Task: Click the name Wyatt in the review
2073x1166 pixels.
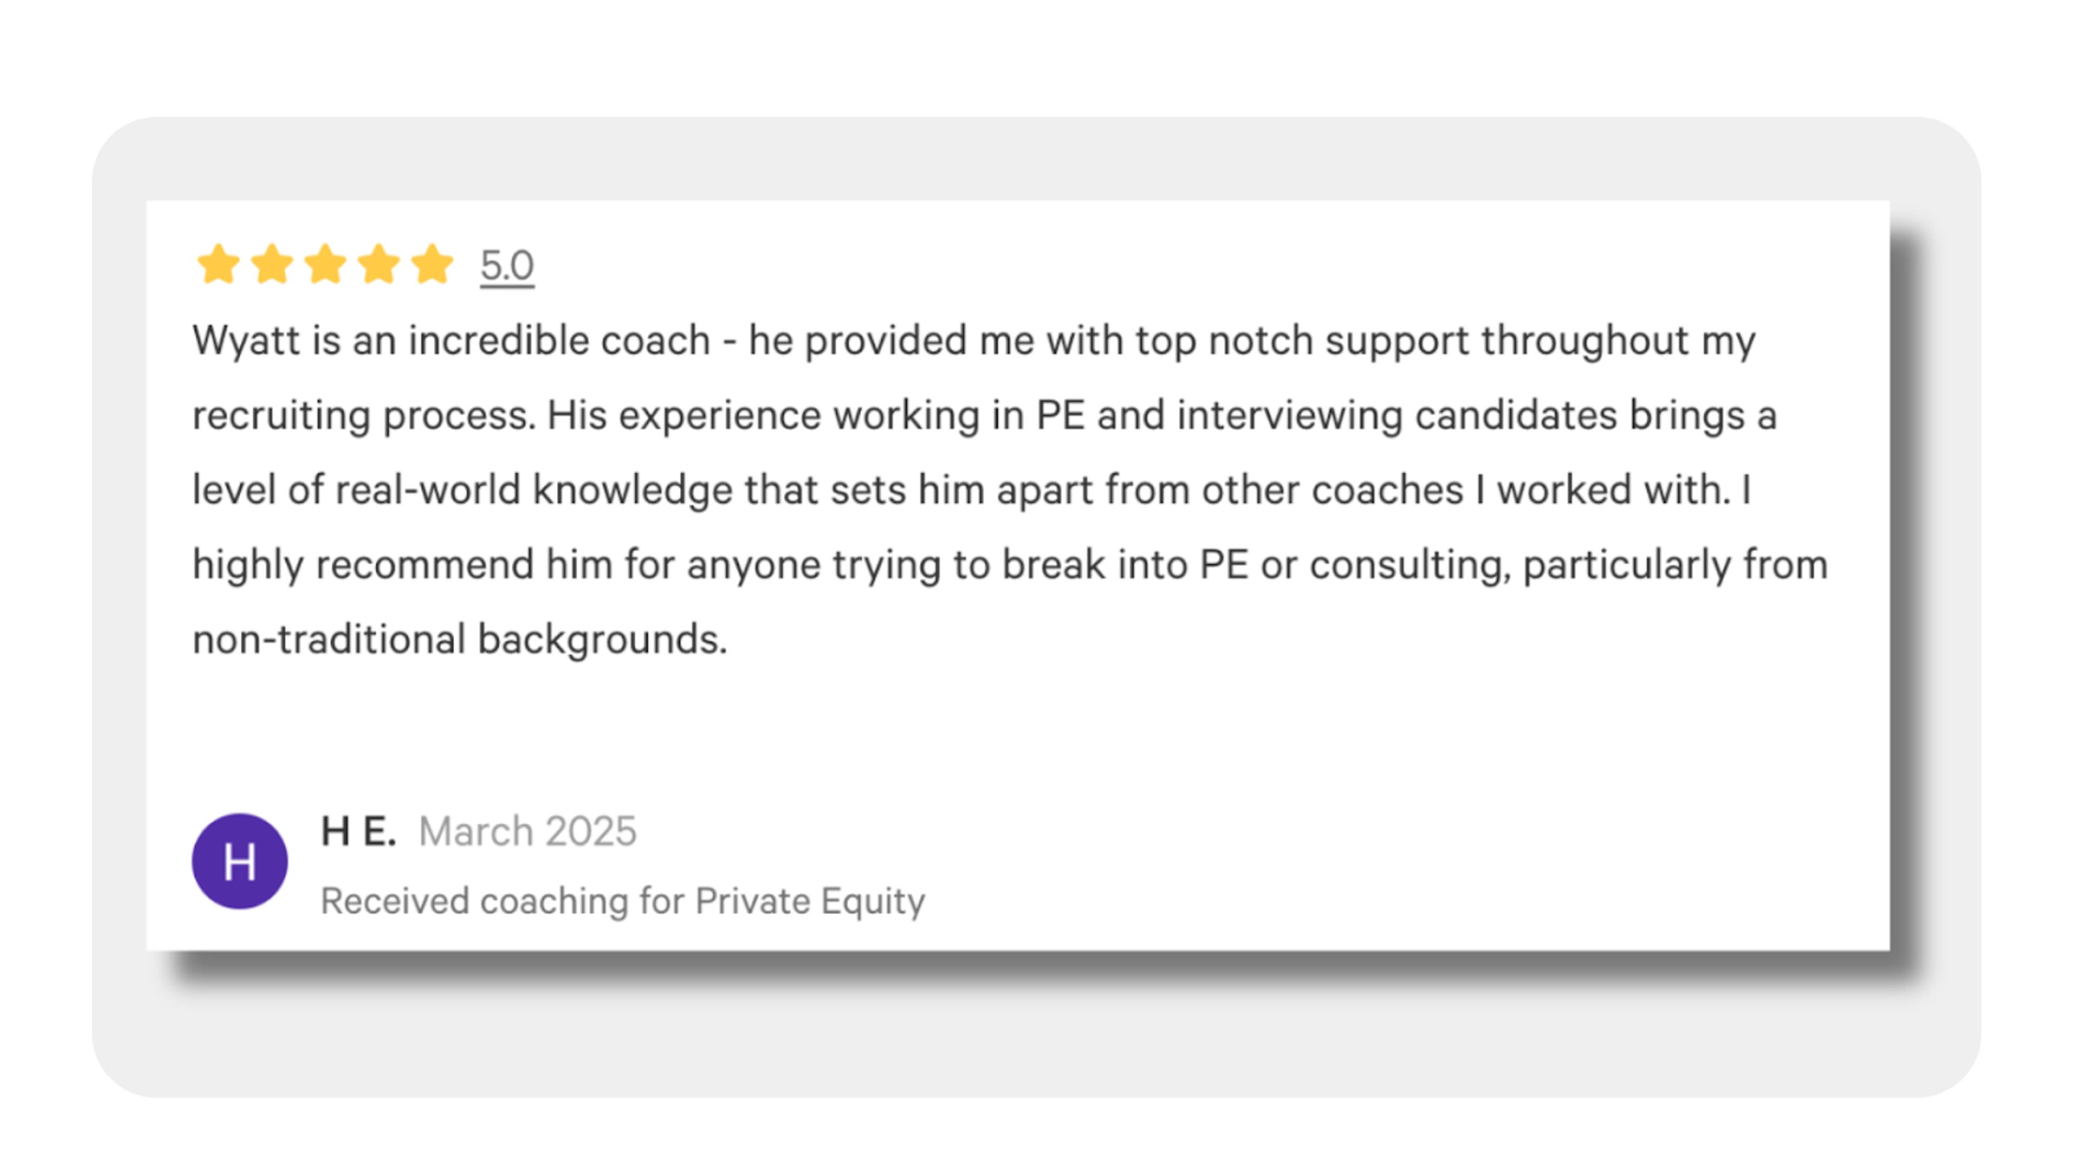Action: click(246, 341)
